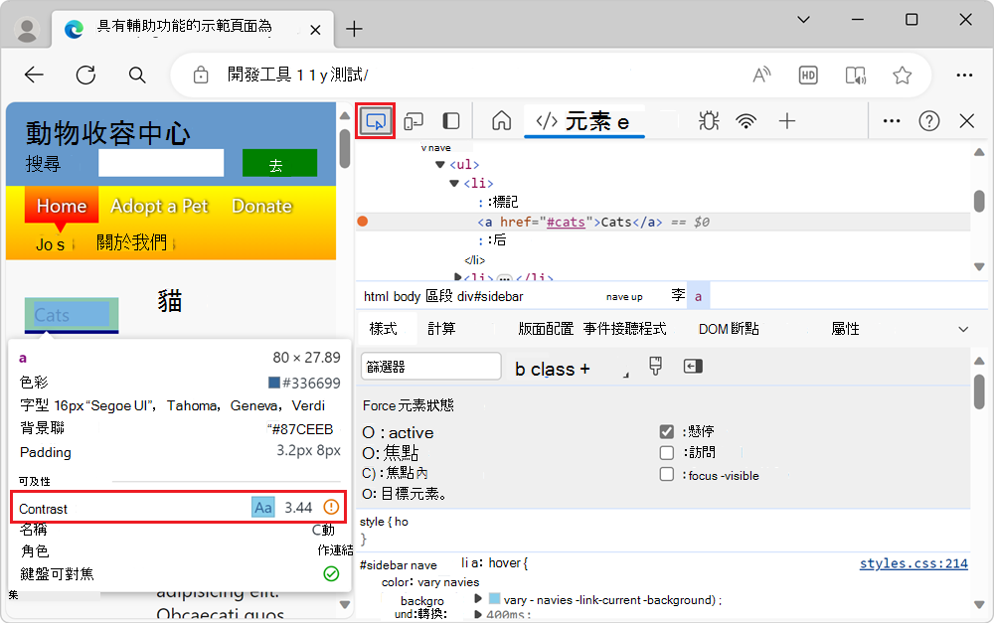
Task: Open the Issues bug icon
Action: coord(708,119)
